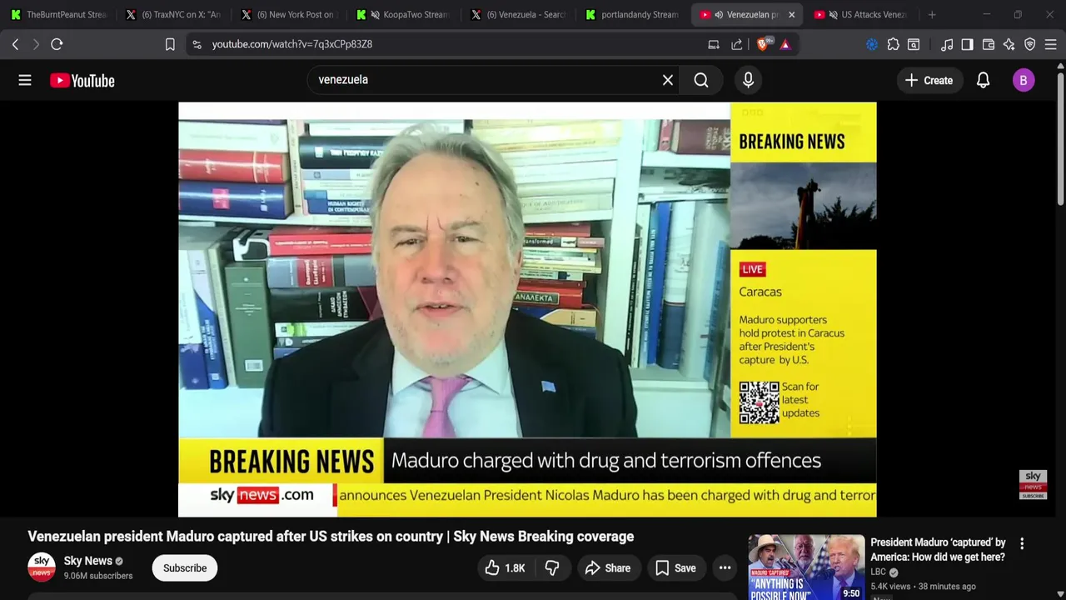Open the LBC recommended video thumbnail

[806, 567]
